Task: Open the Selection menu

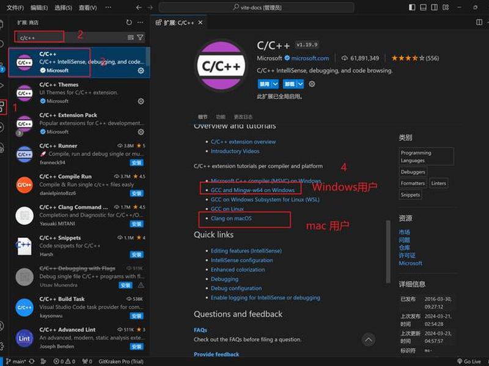Action: (64, 7)
